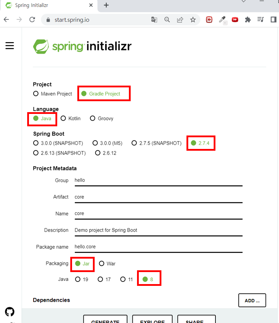Reload the start.spring.io page
Viewport: 279px width, 323px height.
click(x=32, y=19)
